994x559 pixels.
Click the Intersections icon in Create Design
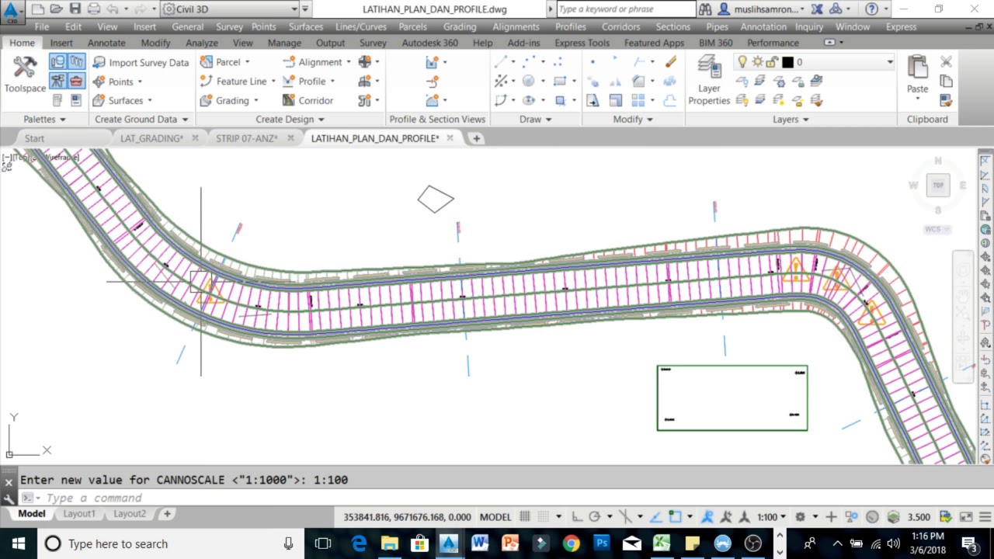coord(365,62)
